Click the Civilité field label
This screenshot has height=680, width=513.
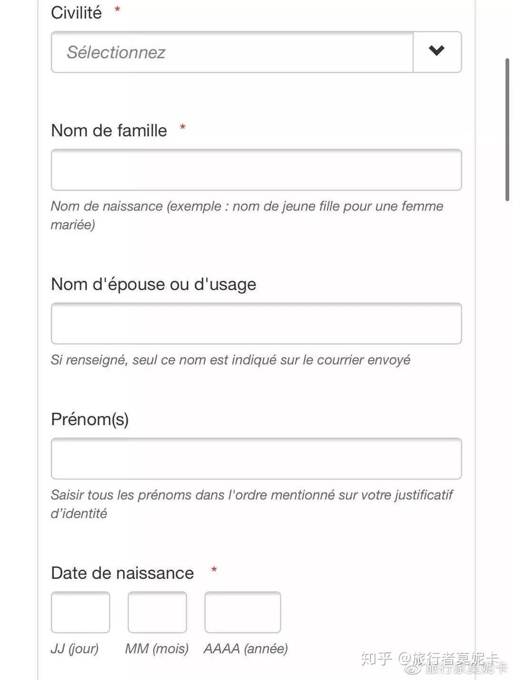pos(76,13)
